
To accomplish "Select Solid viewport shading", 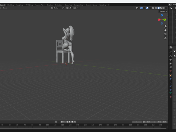I will click(x=159, y=8).
